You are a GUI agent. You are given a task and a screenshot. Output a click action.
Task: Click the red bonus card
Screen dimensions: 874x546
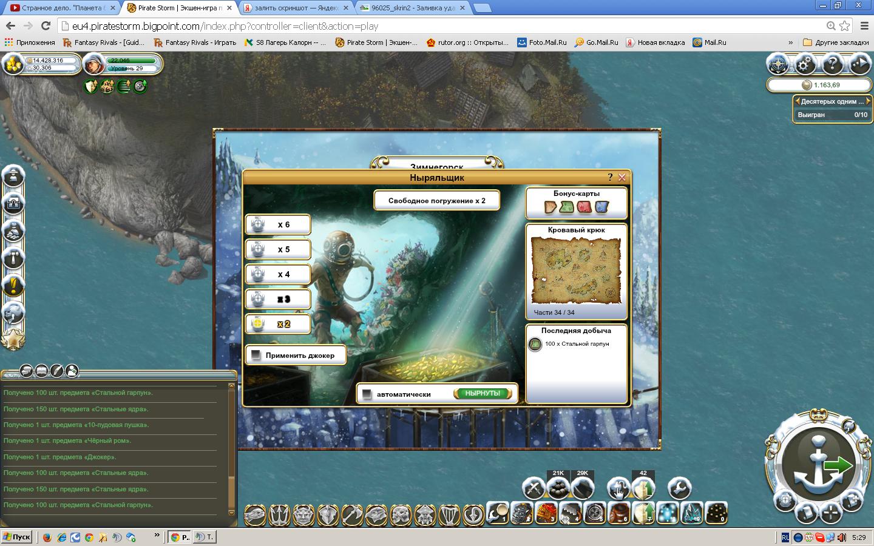pyautogui.click(x=584, y=207)
